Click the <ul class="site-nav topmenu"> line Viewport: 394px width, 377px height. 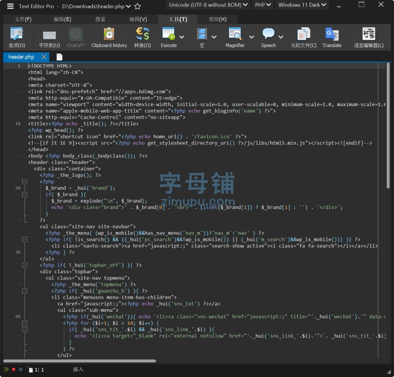(x=88, y=278)
